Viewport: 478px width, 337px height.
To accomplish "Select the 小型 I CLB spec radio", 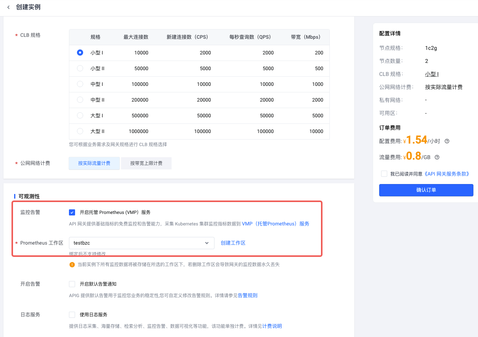I will pos(80,53).
